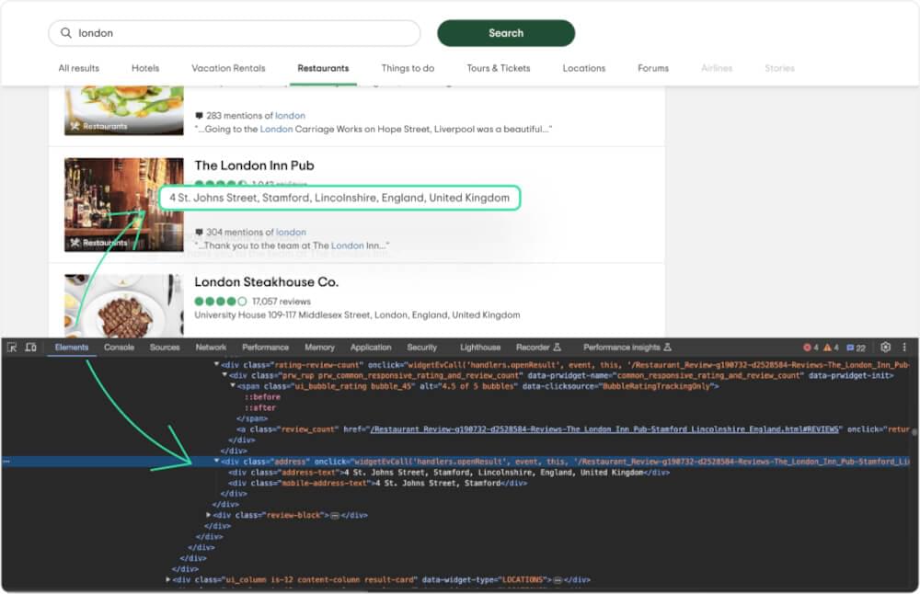Open the London Steakhouse Co. listing title

tap(266, 282)
